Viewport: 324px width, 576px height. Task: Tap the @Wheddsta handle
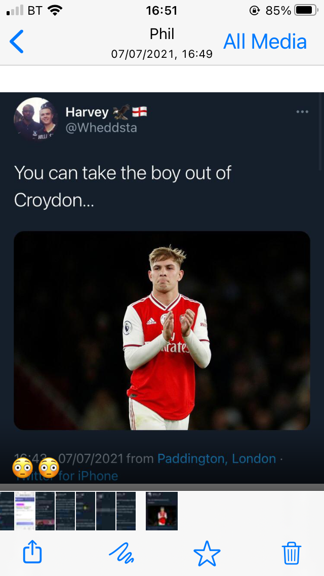(x=101, y=127)
